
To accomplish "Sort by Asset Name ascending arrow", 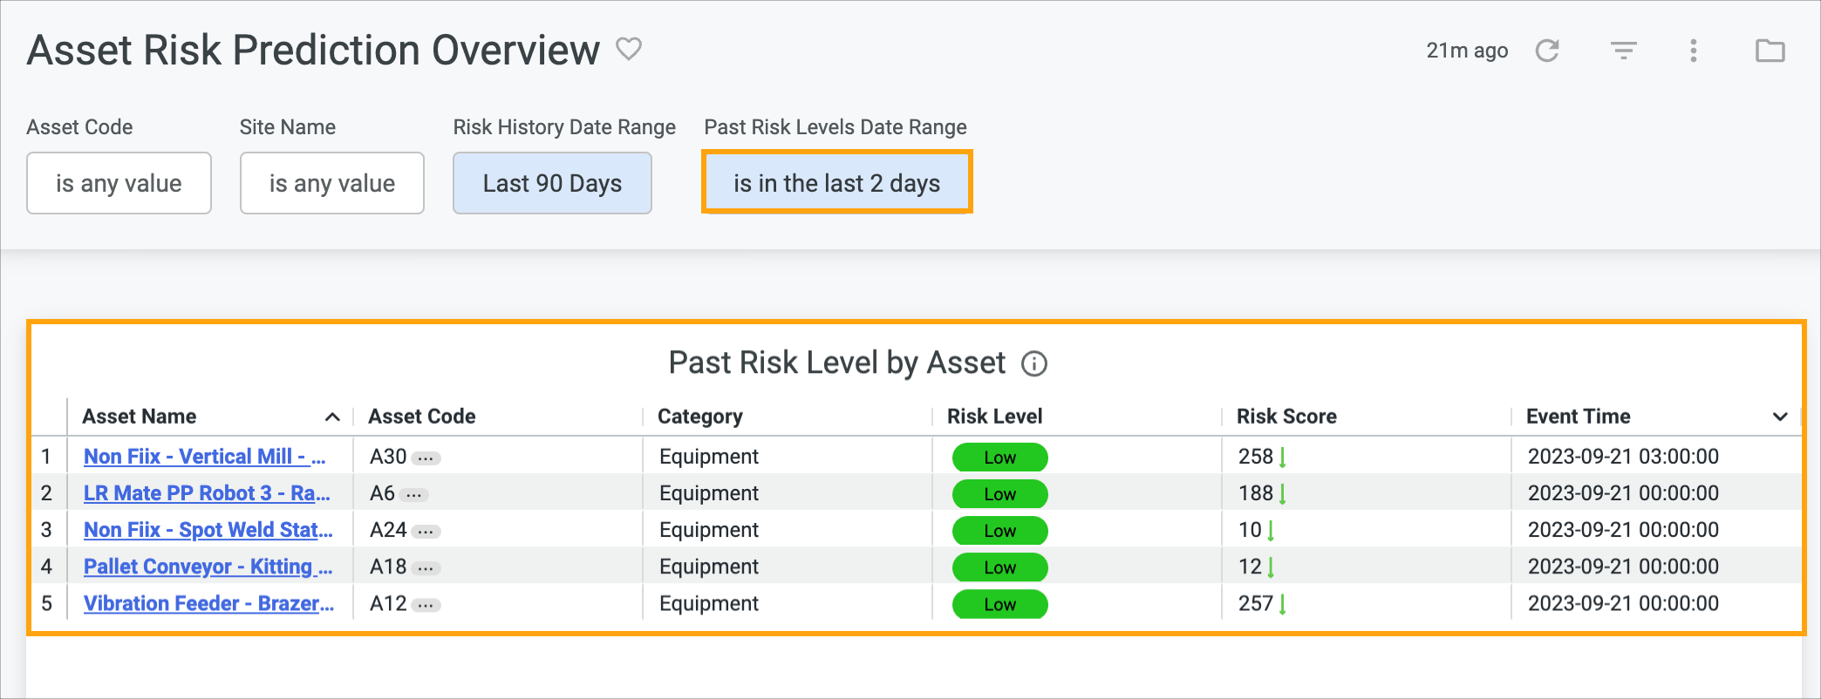I will click(x=332, y=417).
